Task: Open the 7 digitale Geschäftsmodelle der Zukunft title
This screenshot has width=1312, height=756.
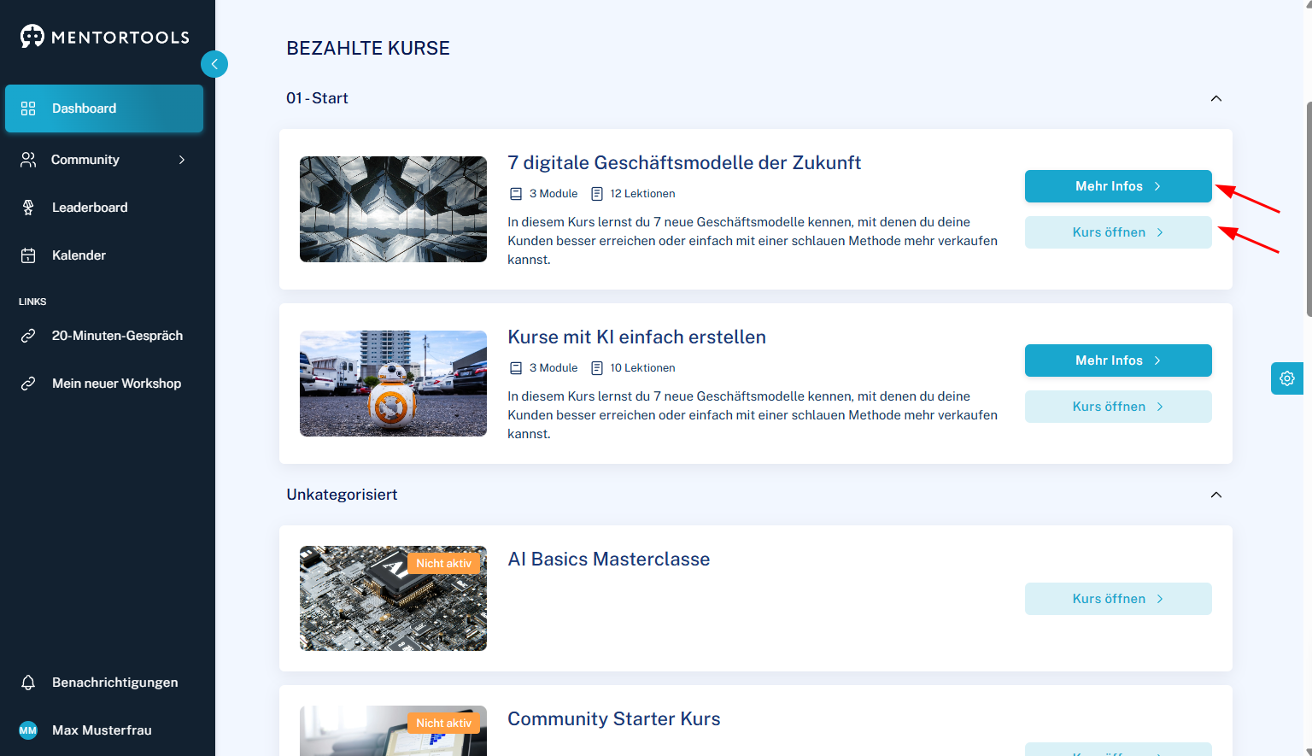Action: 684,162
